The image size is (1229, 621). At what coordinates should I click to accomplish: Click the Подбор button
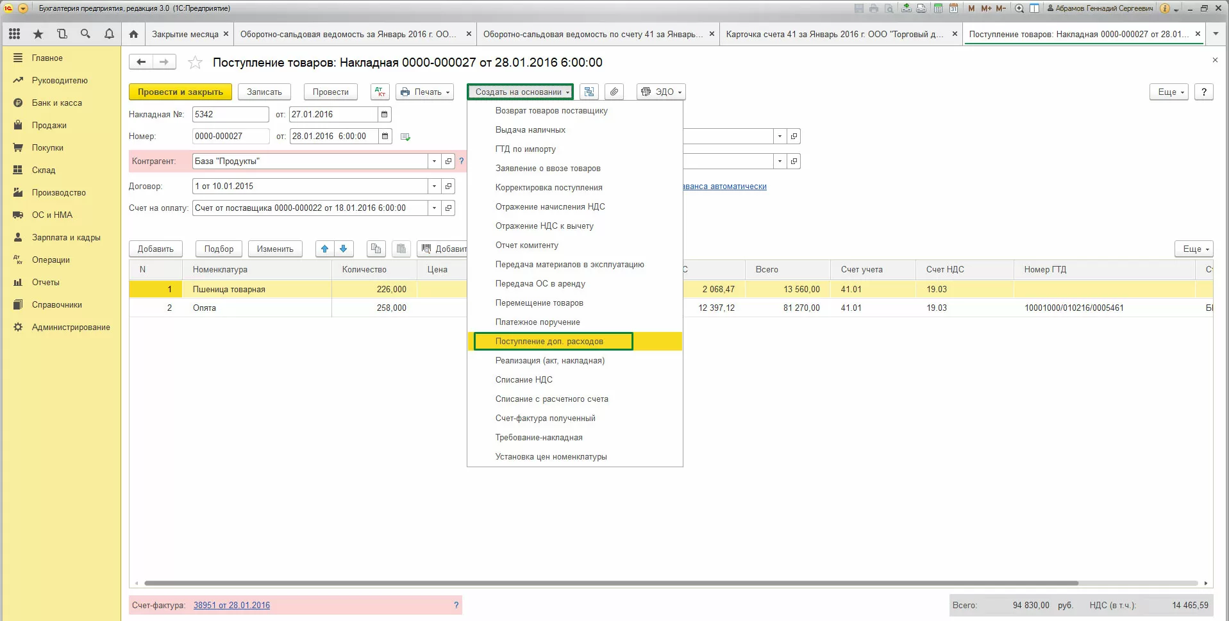(x=219, y=249)
